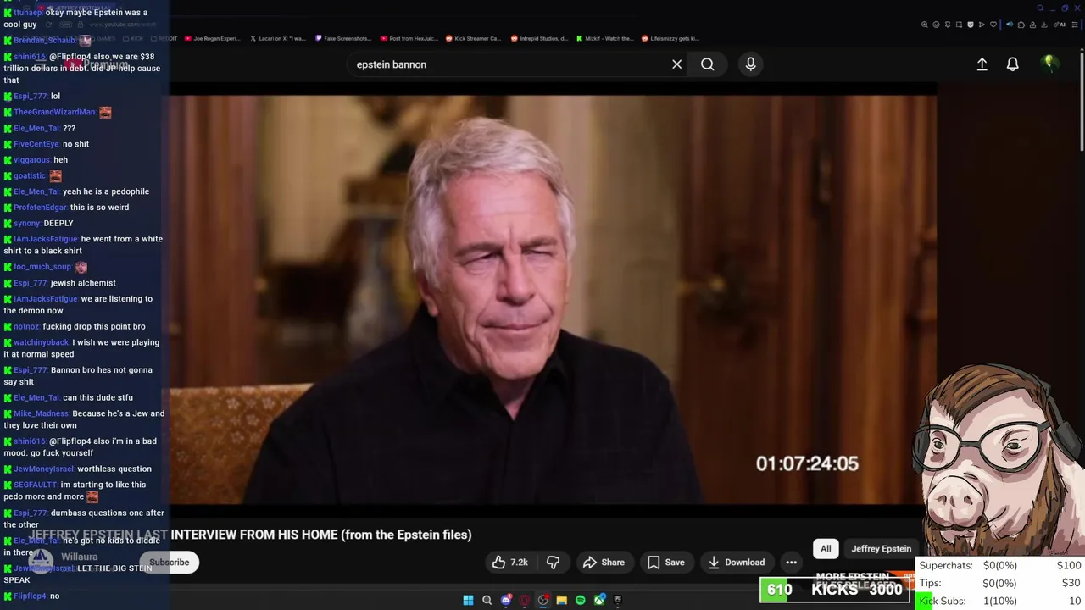
Task: Open extensions cube icon
Action: point(1021,25)
